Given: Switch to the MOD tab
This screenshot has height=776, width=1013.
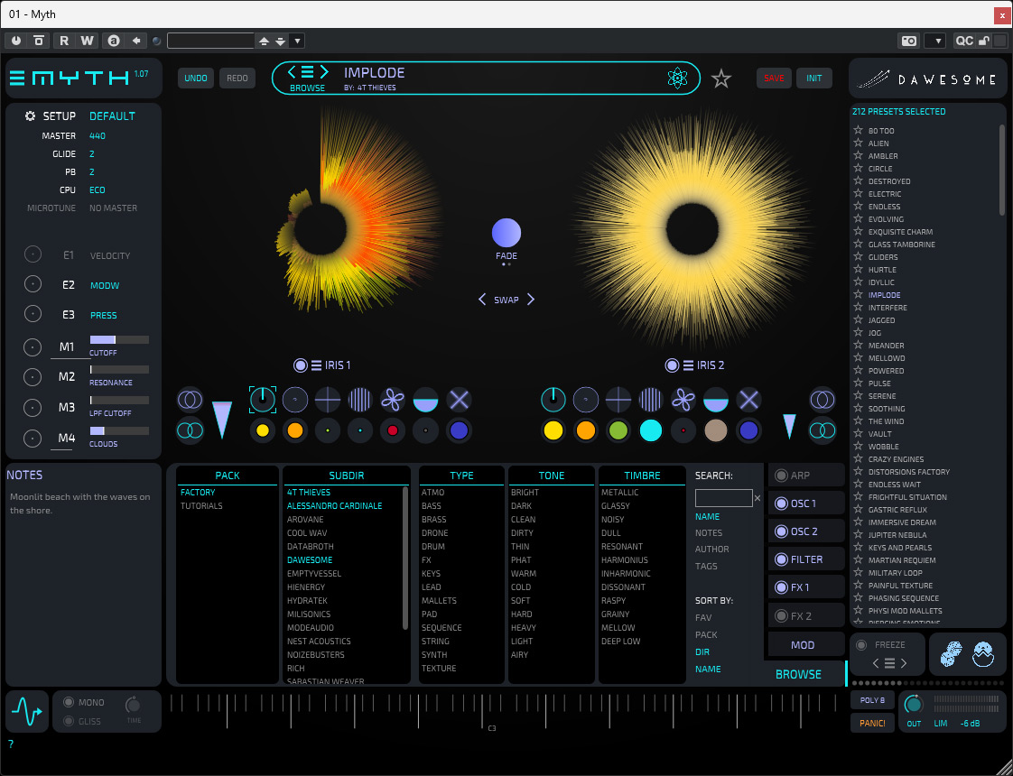Looking at the screenshot, I should (x=802, y=645).
